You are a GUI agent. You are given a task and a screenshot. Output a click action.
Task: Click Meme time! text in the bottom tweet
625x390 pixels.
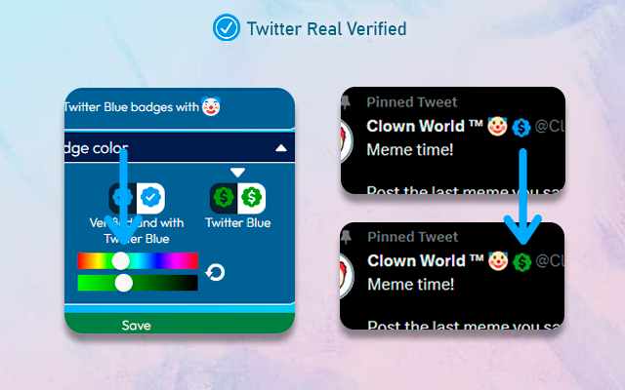(x=410, y=285)
